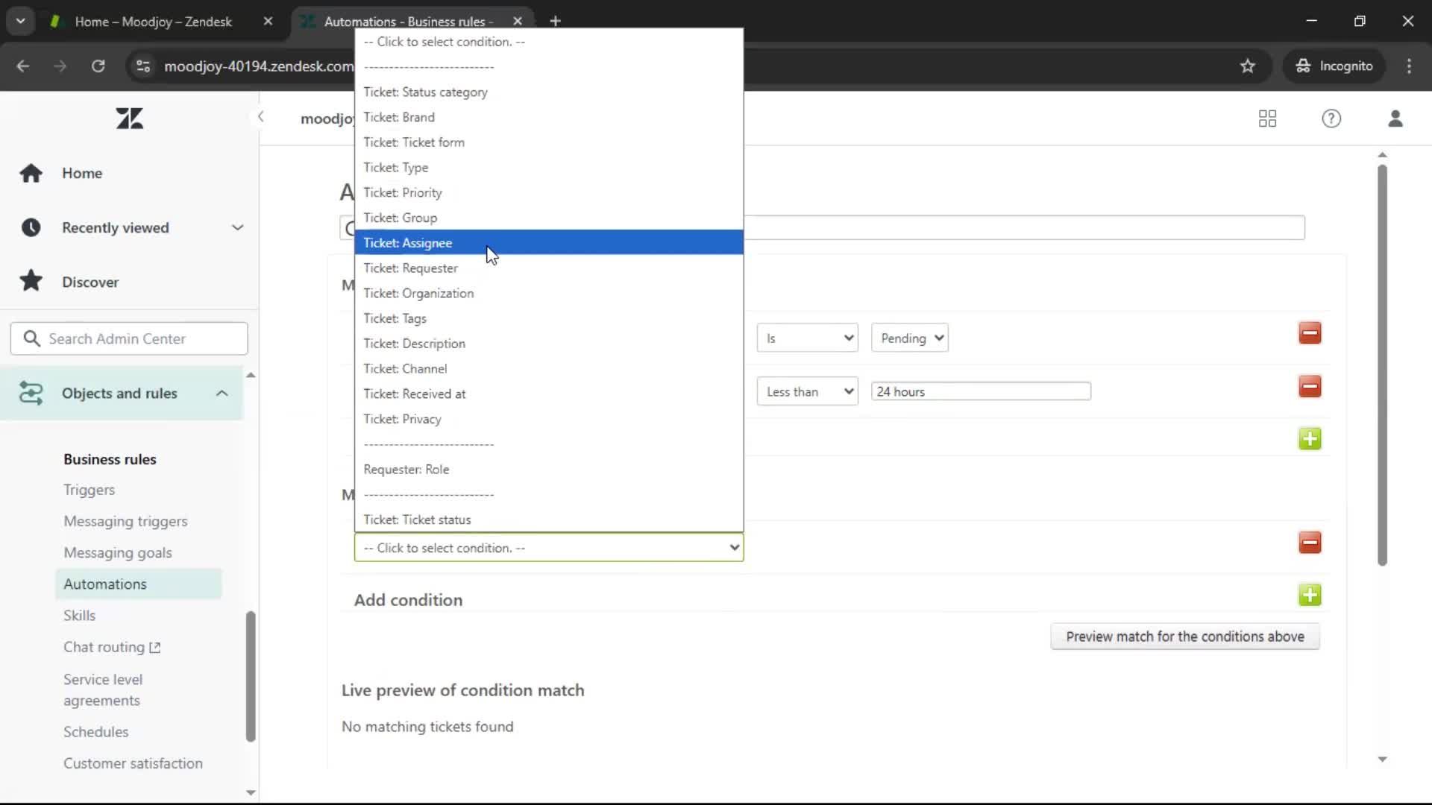Open Chat routing external link
Screen dimensions: 1432x805
point(112,647)
